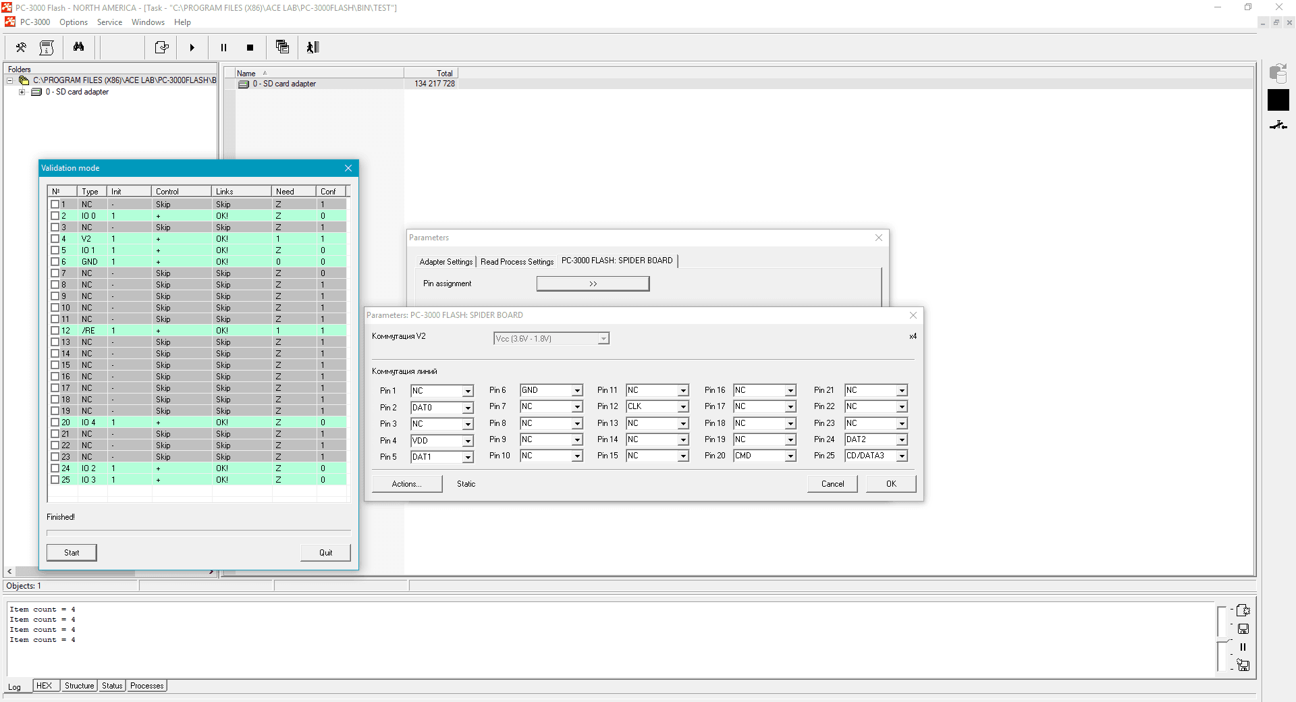This screenshot has height=702, width=1296.
Task: Click the walking man exit icon
Action: (313, 47)
